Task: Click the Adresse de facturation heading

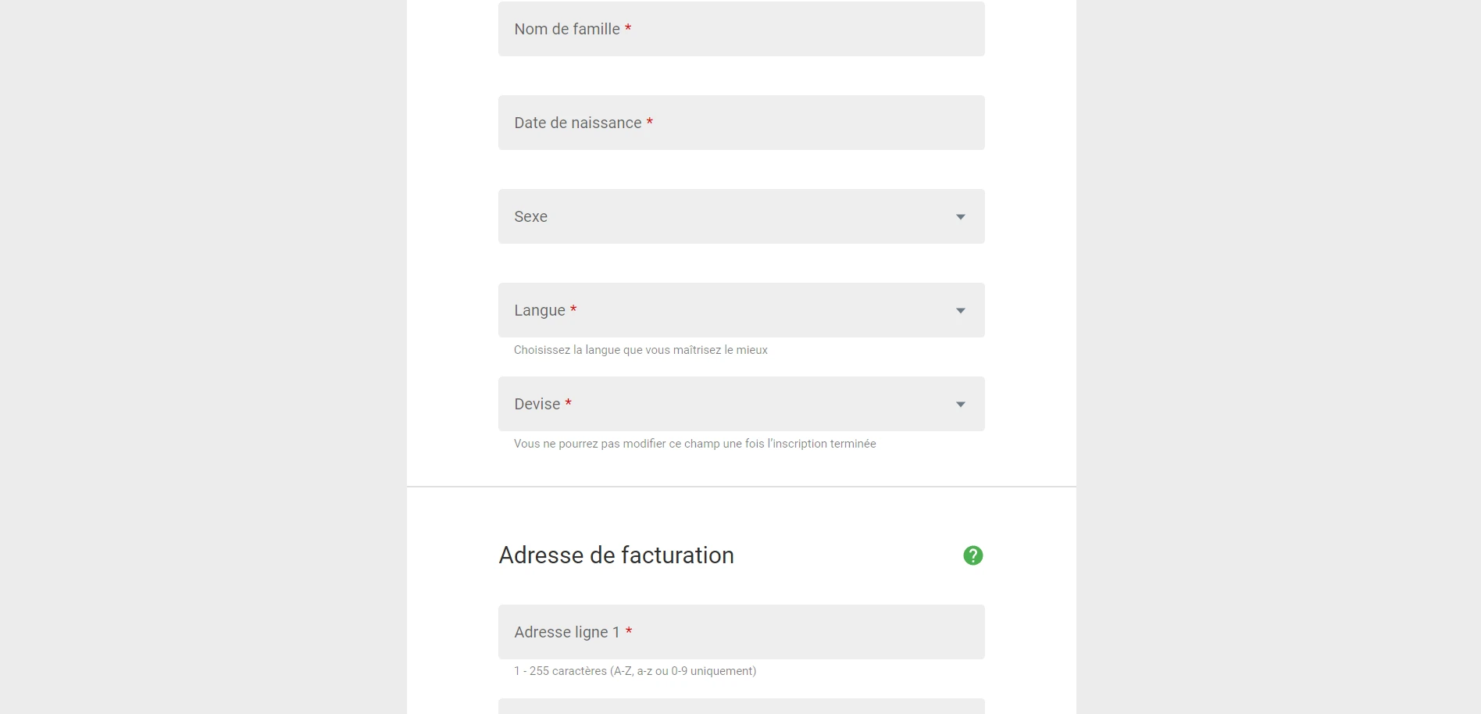Action: (616, 555)
